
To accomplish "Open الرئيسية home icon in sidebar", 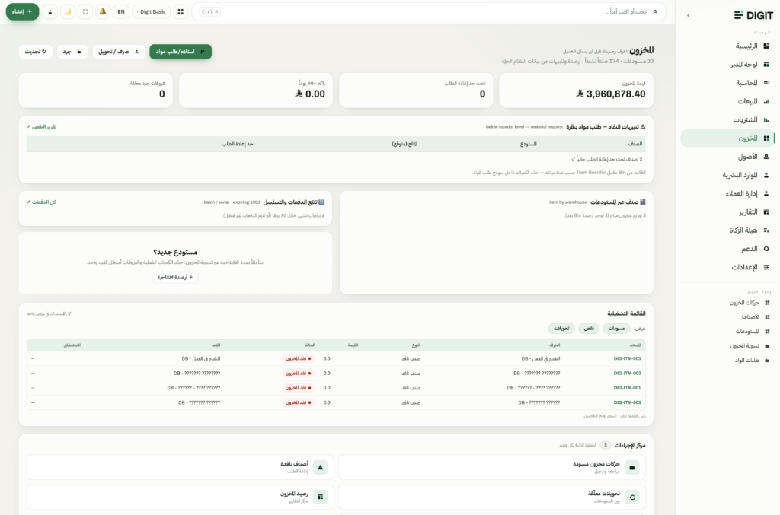I will [x=766, y=46].
